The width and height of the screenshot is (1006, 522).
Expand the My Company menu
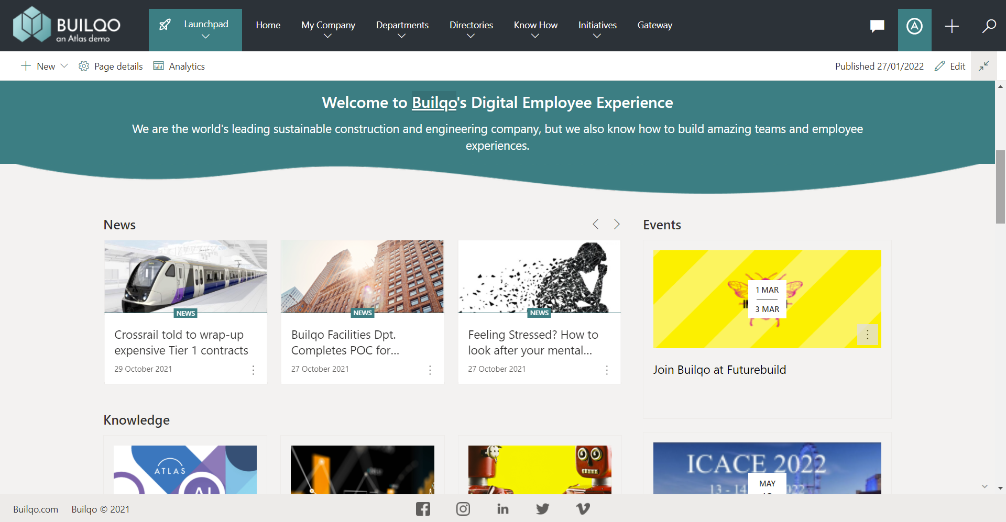[x=328, y=30]
